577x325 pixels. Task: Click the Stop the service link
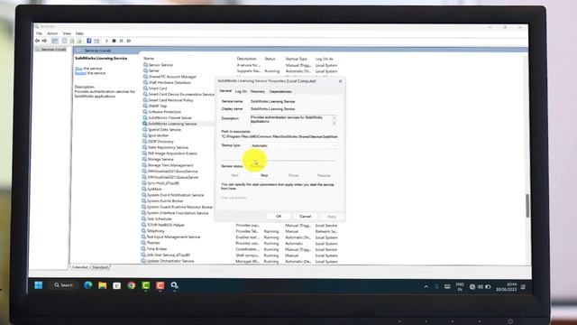tap(78, 69)
